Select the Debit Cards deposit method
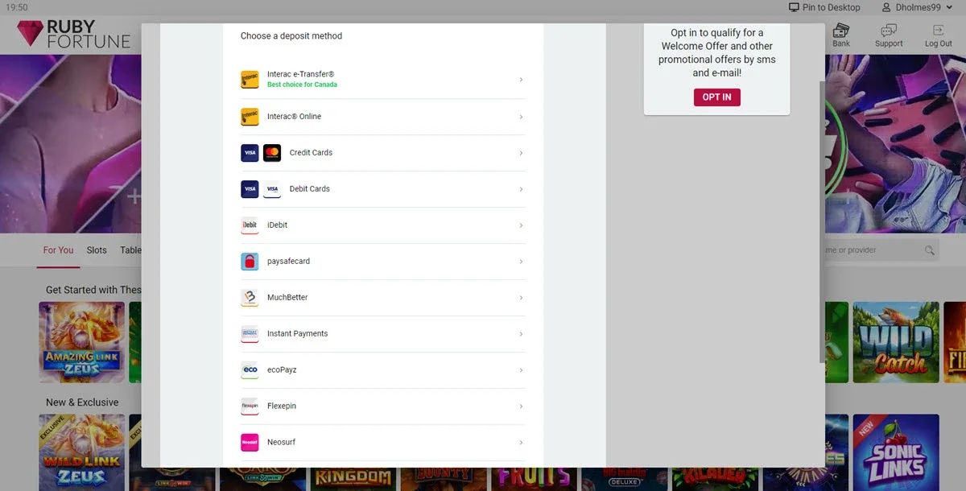The height and width of the screenshot is (491, 966). point(310,189)
